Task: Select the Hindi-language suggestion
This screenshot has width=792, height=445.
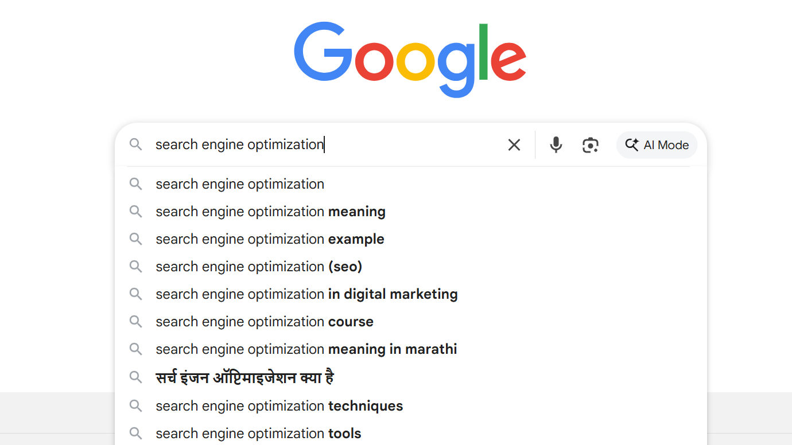Action: [244, 378]
